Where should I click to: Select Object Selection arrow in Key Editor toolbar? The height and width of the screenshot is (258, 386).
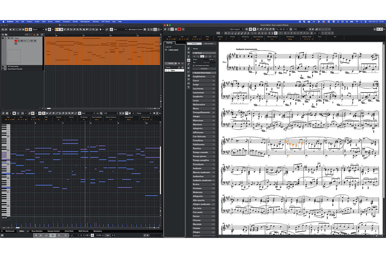pos(44,113)
